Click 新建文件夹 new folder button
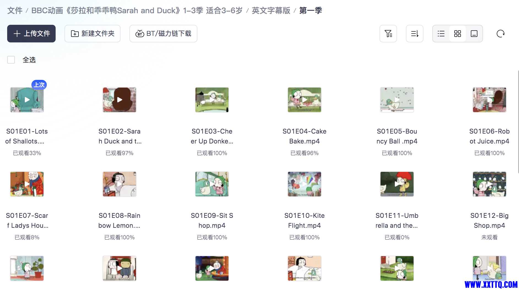The height and width of the screenshot is (290, 519). tap(93, 34)
